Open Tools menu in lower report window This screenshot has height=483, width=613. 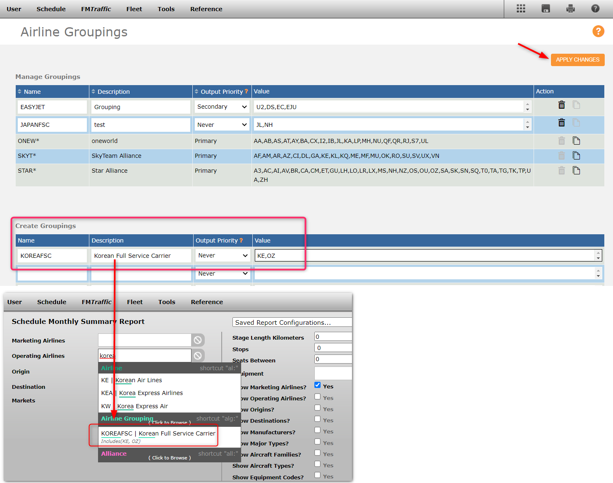167,302
